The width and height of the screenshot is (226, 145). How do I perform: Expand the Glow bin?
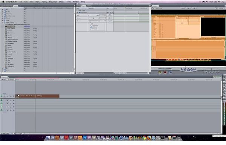[3, 20]
